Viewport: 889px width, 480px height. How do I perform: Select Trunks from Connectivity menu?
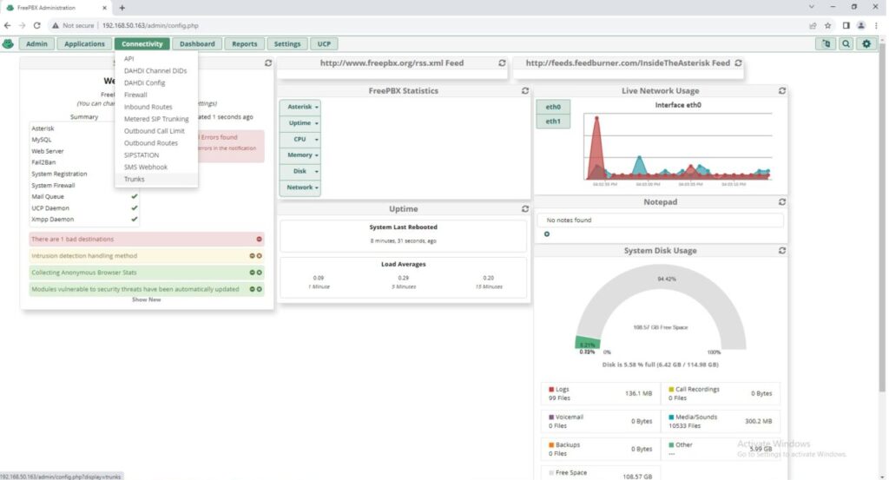point(135,180)
